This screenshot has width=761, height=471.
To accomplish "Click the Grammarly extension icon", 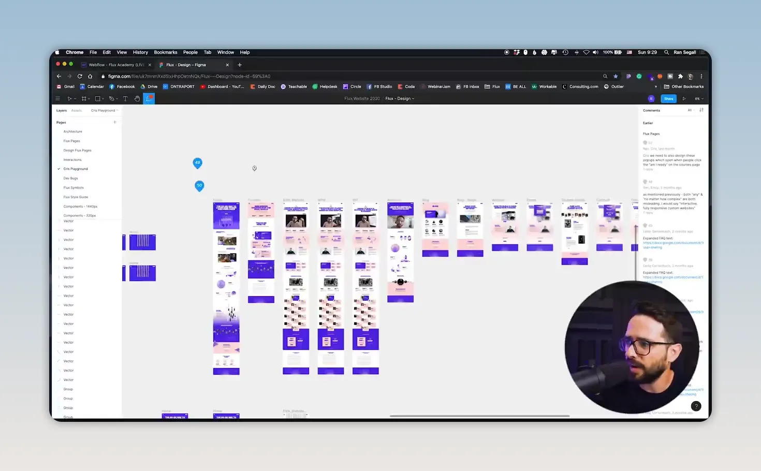I will (639, 76).
